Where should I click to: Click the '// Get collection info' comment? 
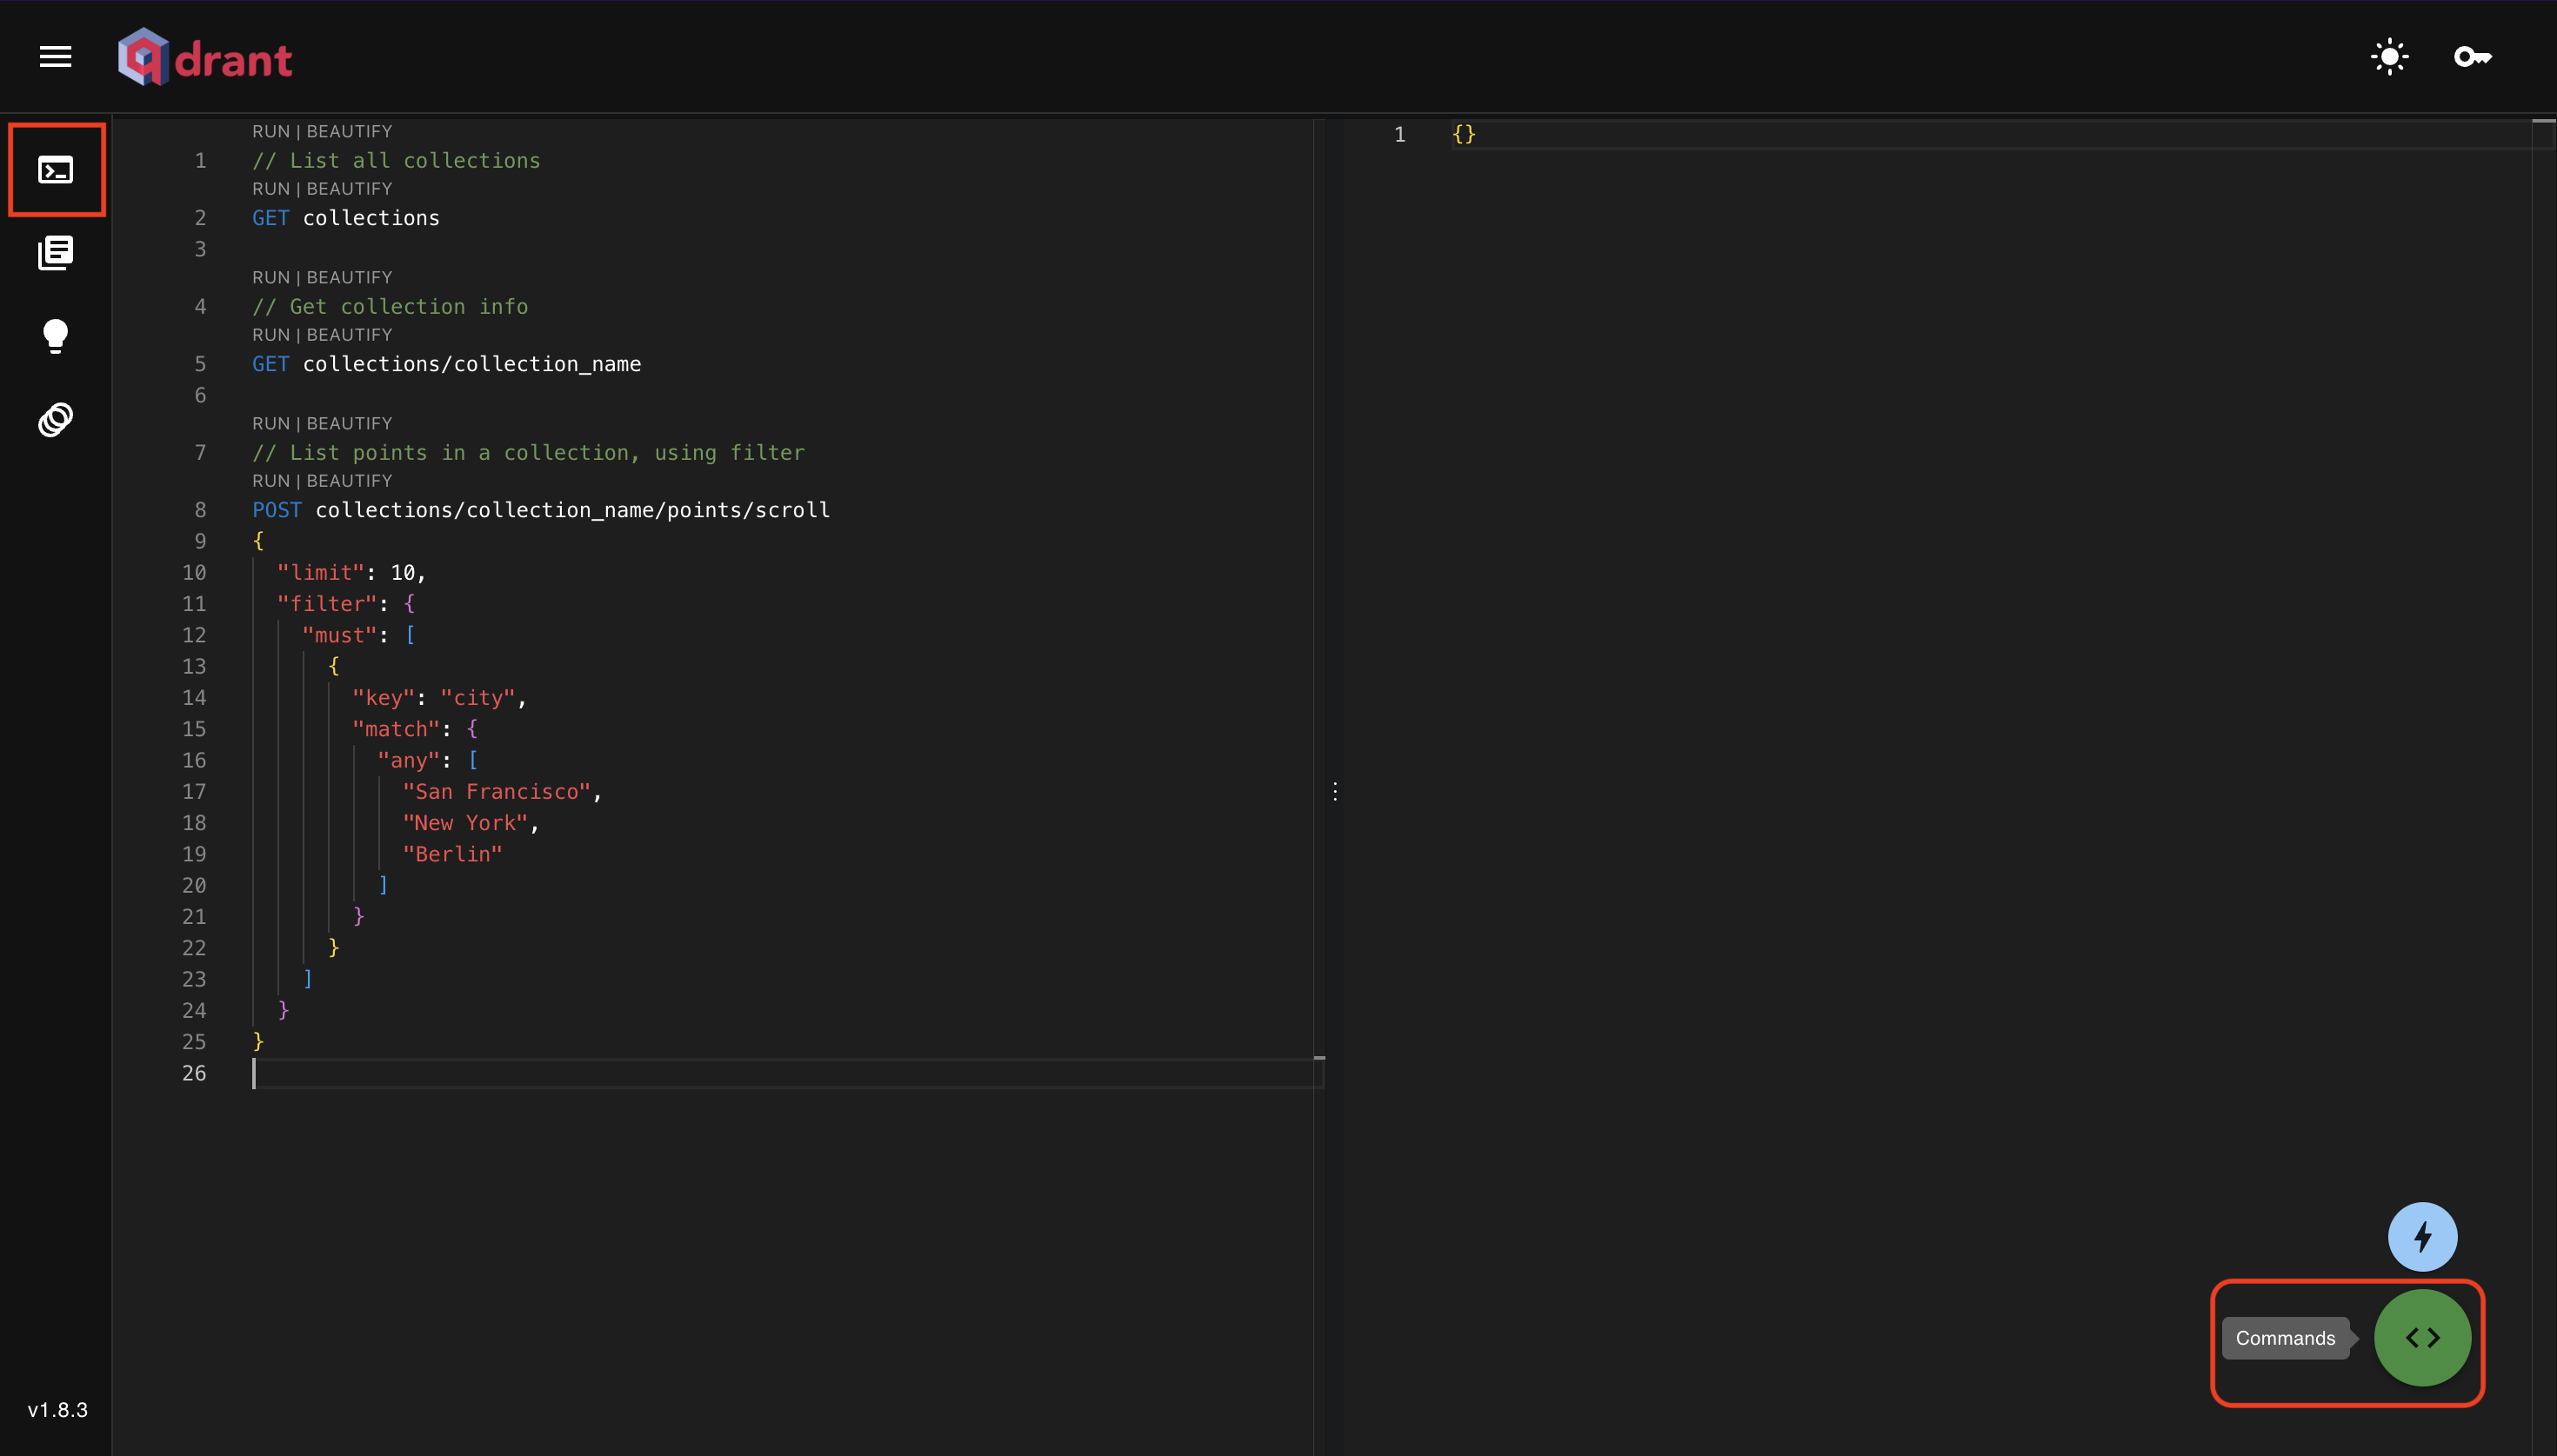point(391,306)
